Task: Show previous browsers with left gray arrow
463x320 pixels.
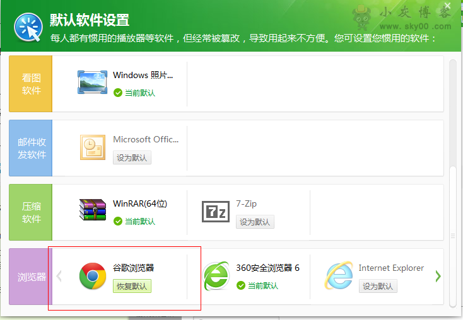Action: pyautogui.click(x=59, y=277)
